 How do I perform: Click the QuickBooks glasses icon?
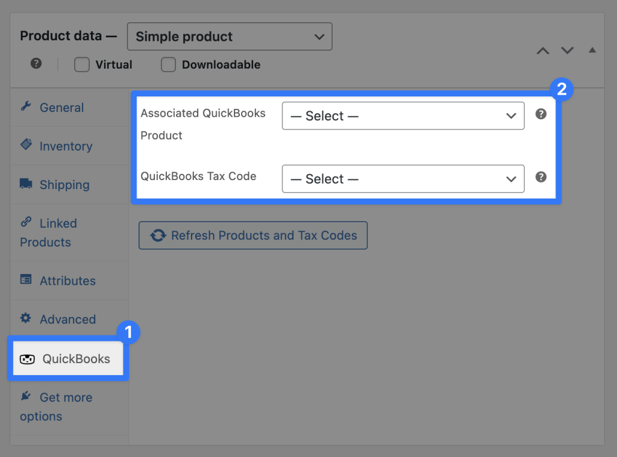tap(28, 358)
